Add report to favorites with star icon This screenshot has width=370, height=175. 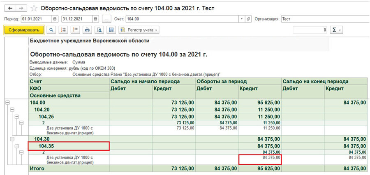pyautogui.click(x=34, y=9)
